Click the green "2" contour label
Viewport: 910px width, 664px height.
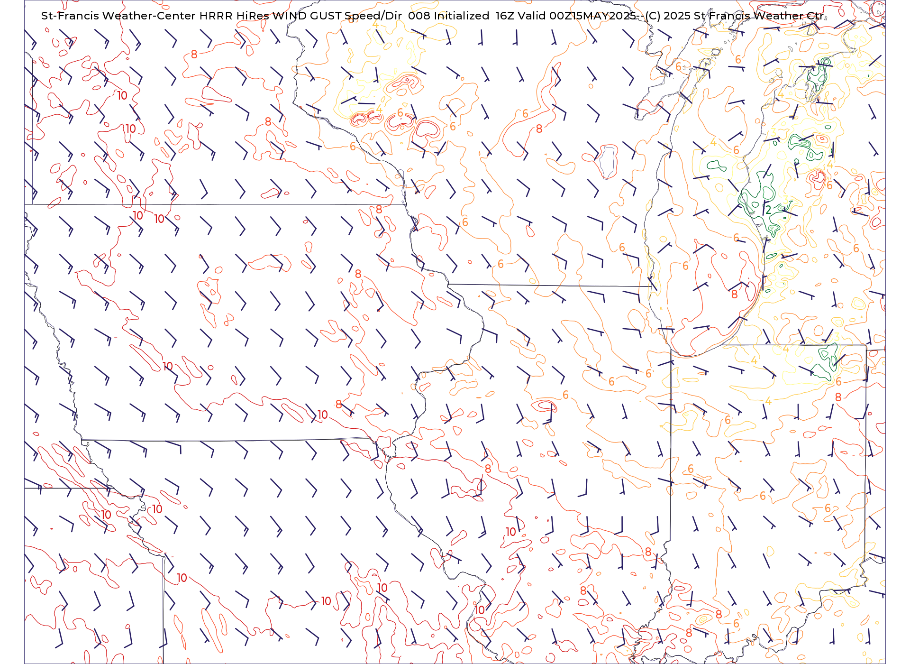768,210
